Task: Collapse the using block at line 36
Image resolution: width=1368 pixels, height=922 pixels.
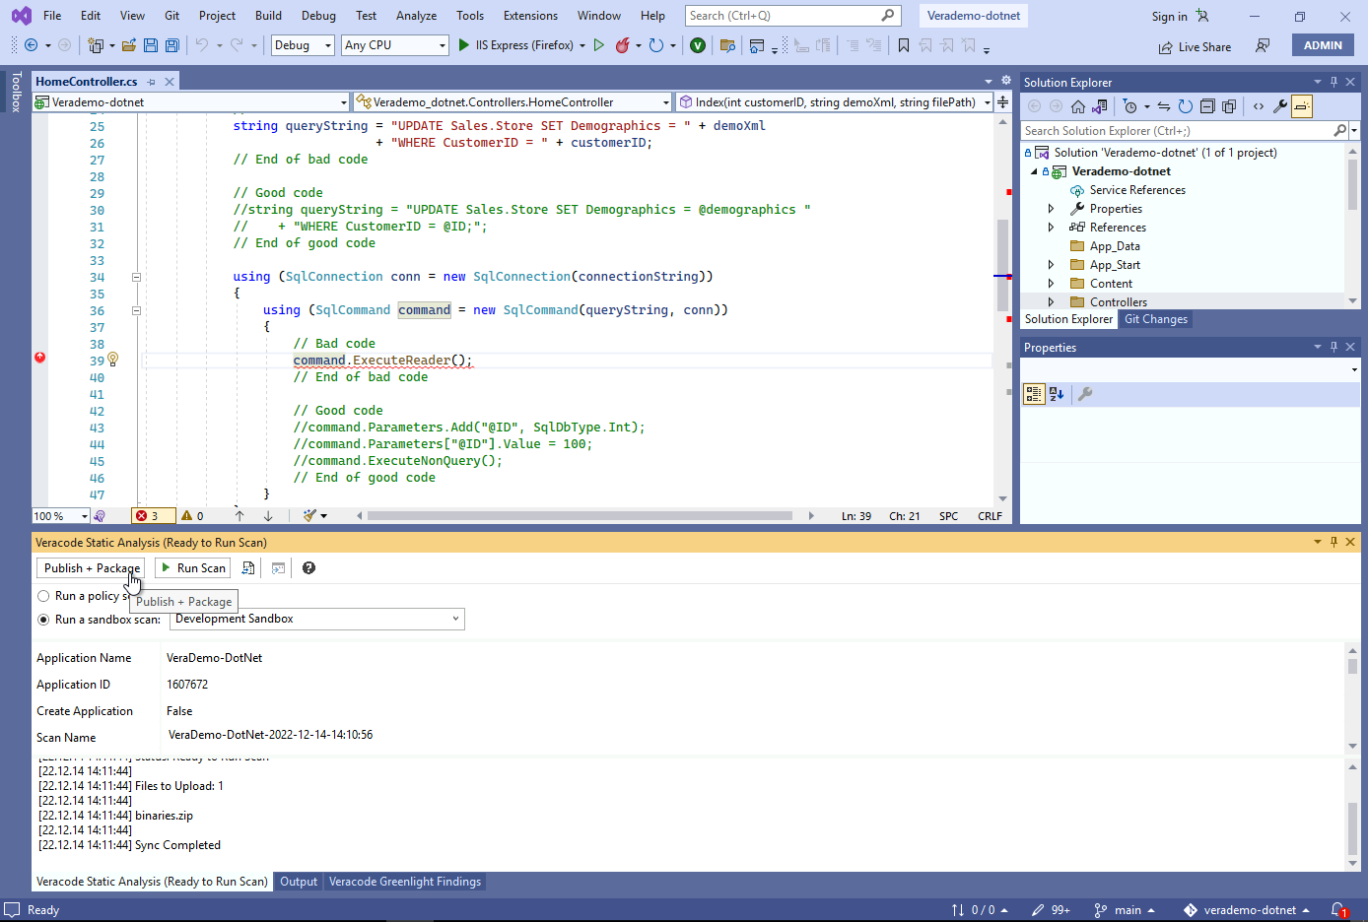Action: coord(137,310)
